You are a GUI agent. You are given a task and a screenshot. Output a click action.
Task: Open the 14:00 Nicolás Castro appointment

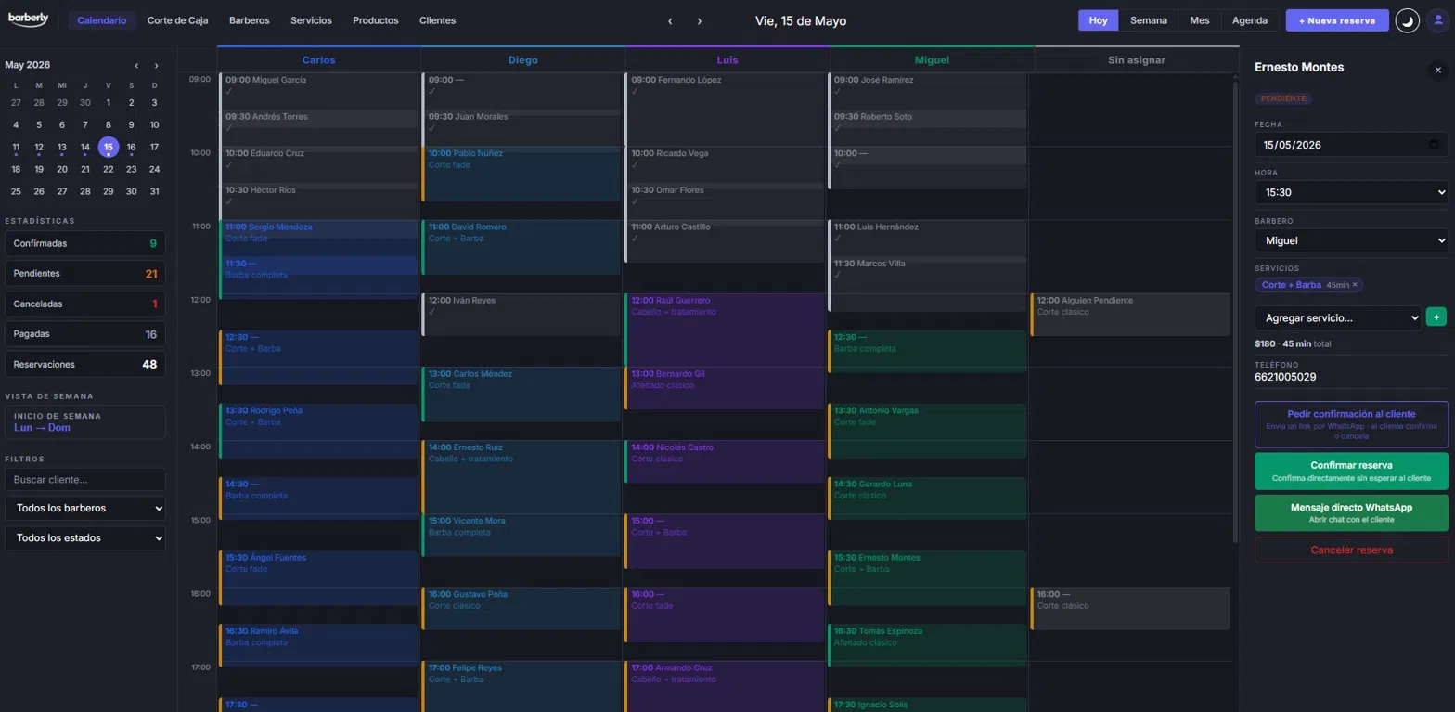tap(725, 462)
